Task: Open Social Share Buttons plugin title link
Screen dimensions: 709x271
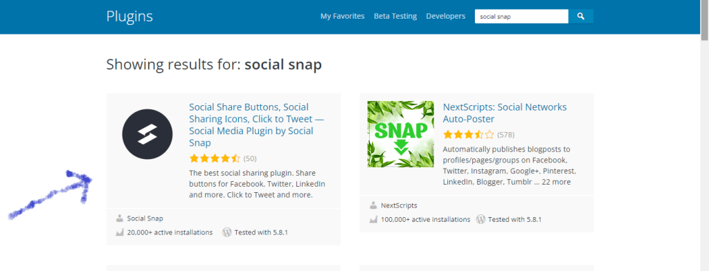Action: click(256, 125)
